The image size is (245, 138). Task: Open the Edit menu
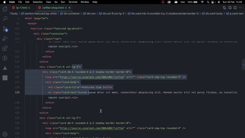(27, 2)
